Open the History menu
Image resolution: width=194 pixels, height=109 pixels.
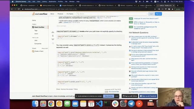tap(45, 2)
